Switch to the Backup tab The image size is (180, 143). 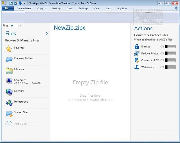[56, 8]
